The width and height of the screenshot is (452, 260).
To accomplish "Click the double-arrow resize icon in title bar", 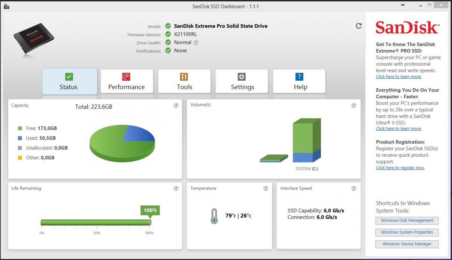I will coord(403,5).
